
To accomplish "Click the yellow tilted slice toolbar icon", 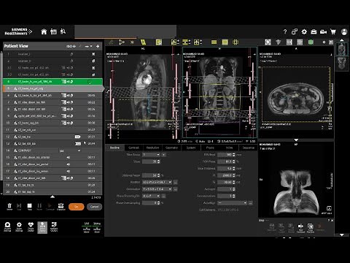I will pos(144,42).
